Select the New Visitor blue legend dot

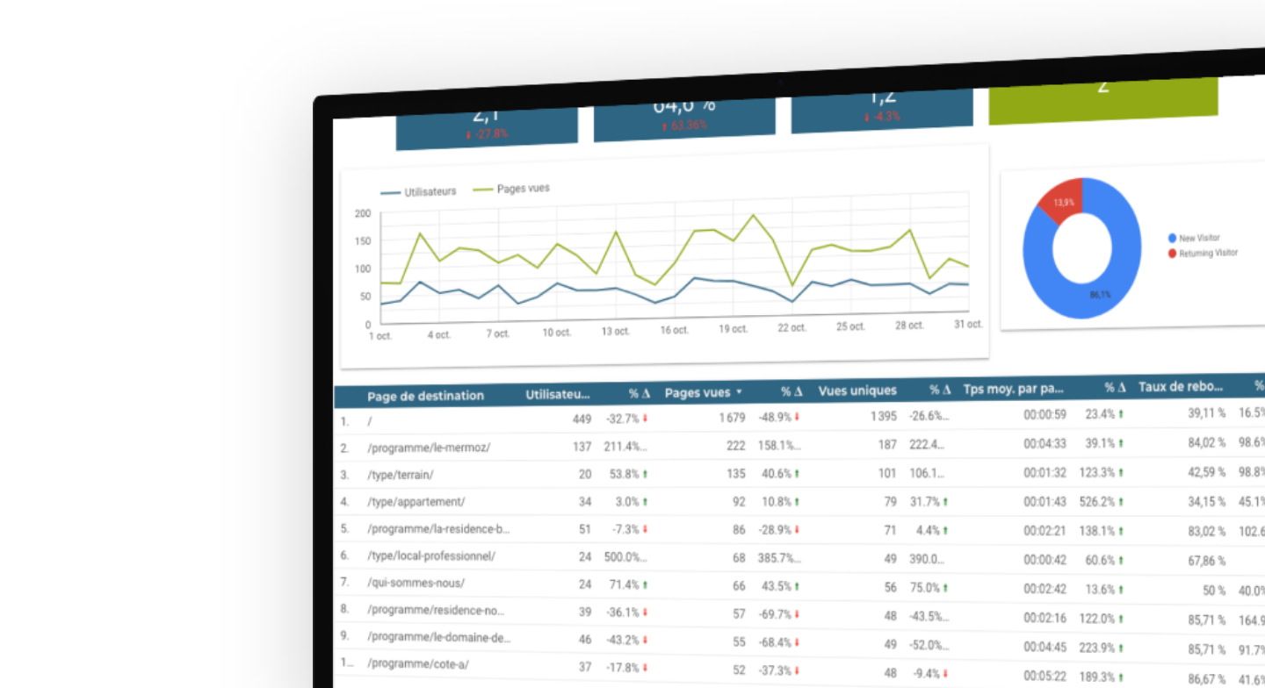point(1172,238)
